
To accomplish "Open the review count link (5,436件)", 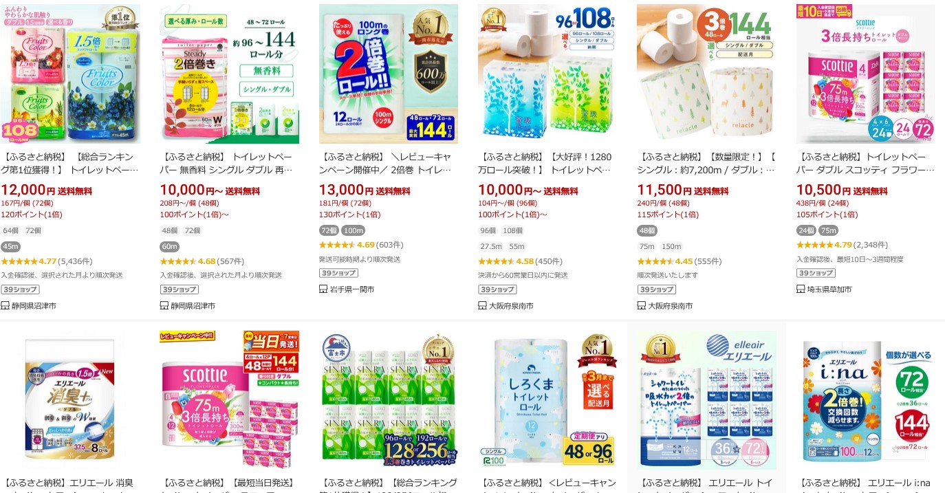I will [75, 261].
